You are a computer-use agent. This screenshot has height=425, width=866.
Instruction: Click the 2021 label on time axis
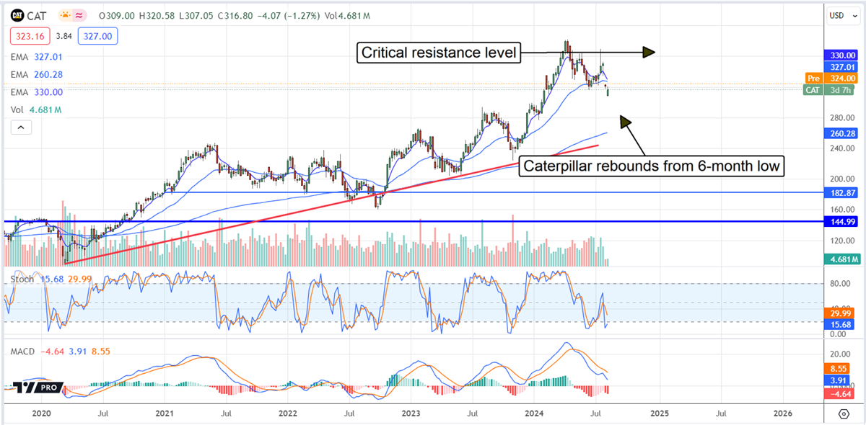point(165,413)
